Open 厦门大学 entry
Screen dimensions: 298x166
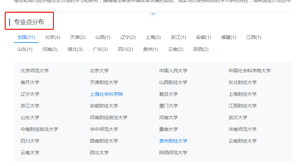point(168,106)
